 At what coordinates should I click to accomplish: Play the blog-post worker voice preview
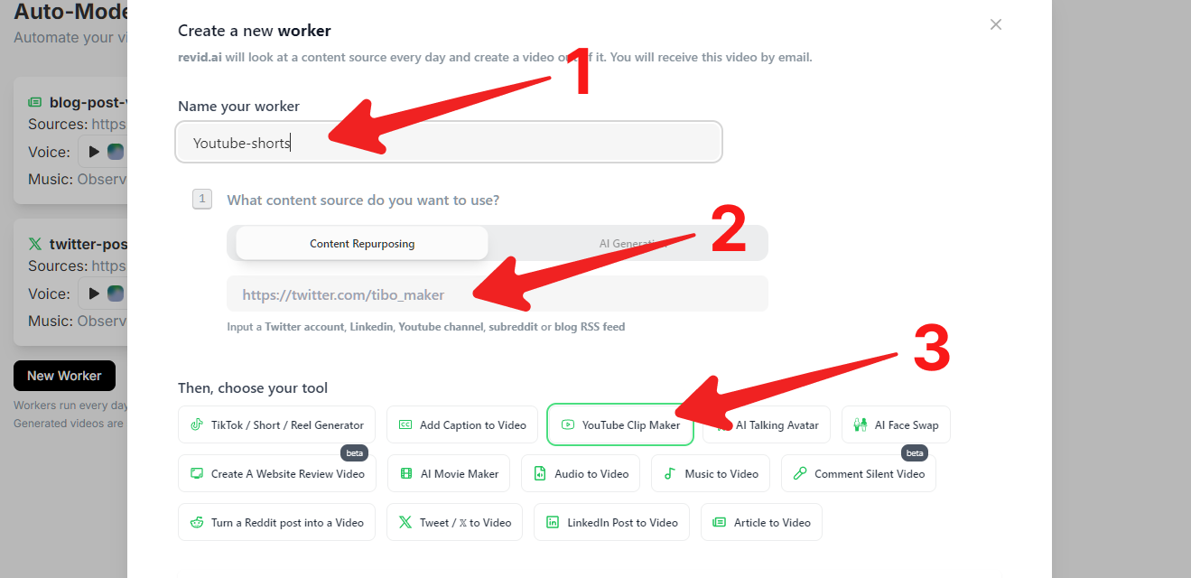(93, 152)
